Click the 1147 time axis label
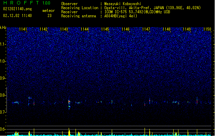 click(x=146, y=29)
